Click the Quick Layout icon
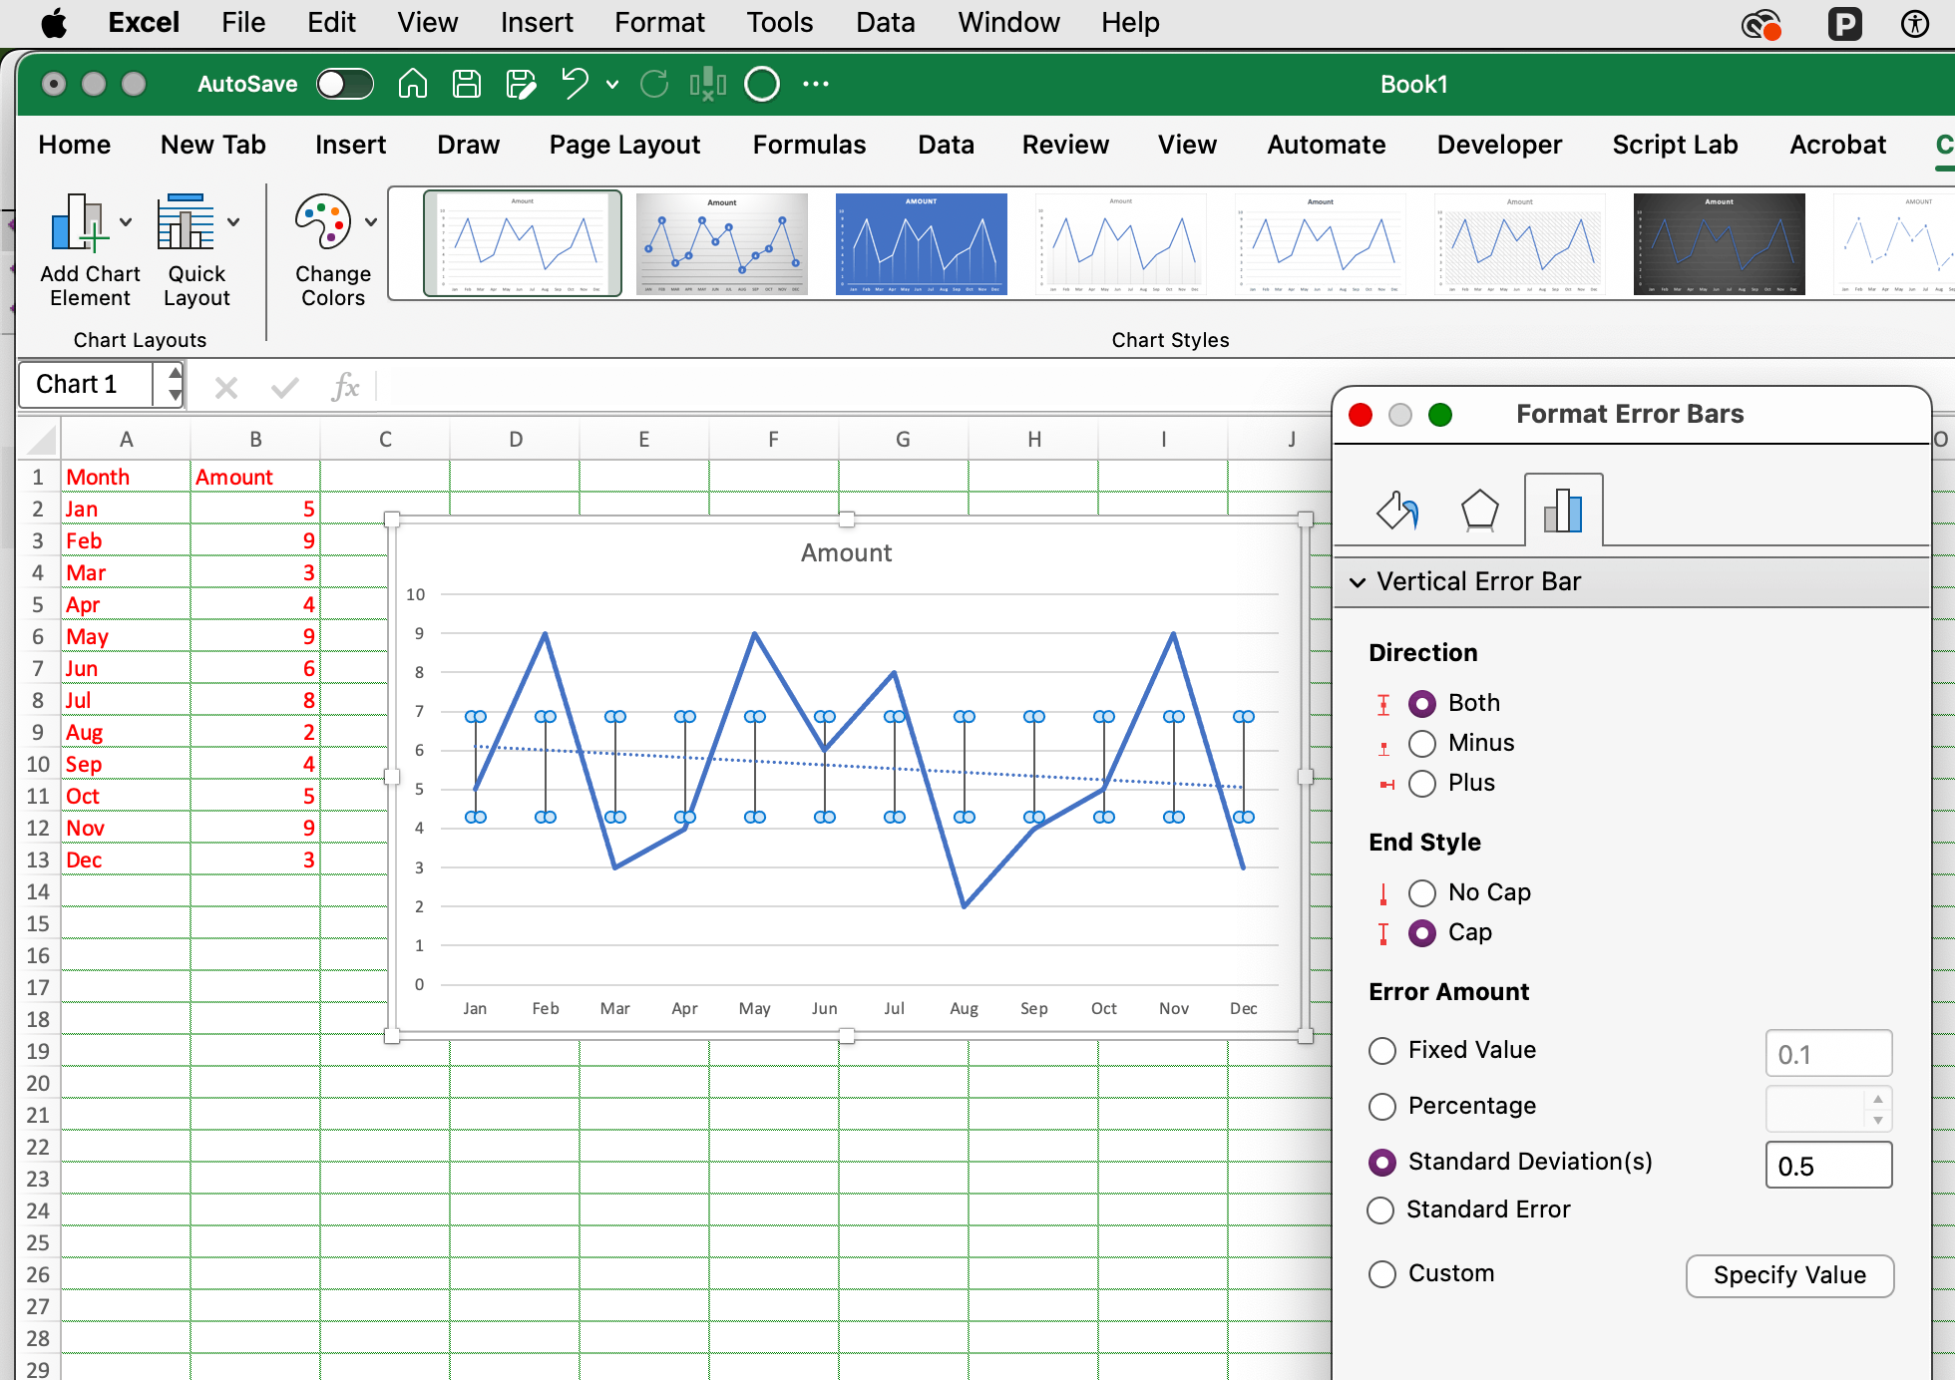Image resolution: width=1955 pixels, height=1380 pixels. 185,221
